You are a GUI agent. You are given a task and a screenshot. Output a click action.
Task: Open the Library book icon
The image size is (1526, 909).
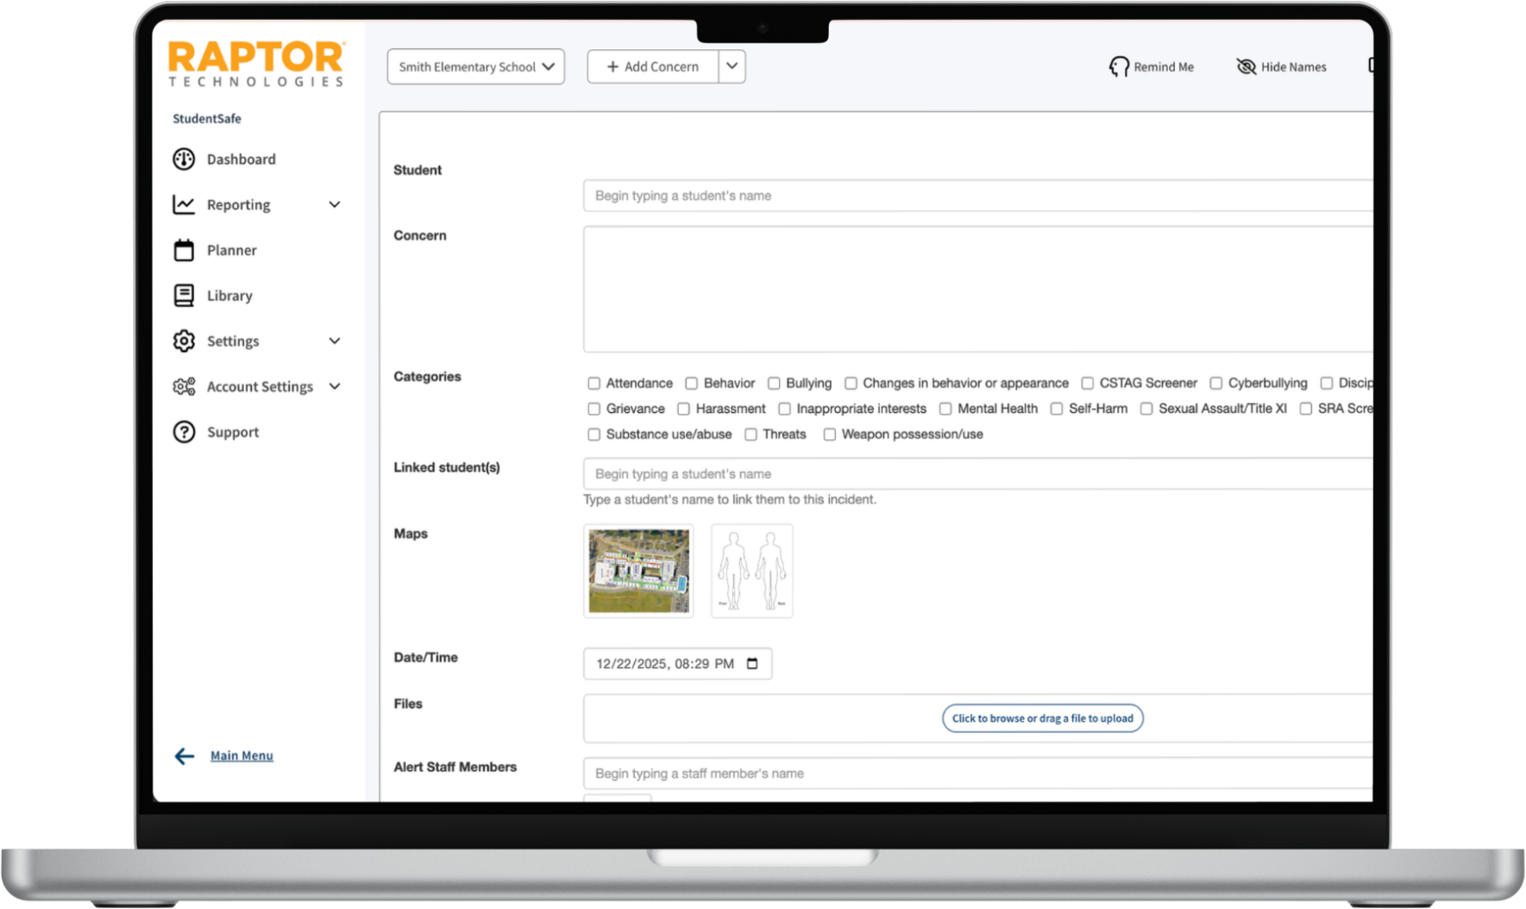pos(184,295)
